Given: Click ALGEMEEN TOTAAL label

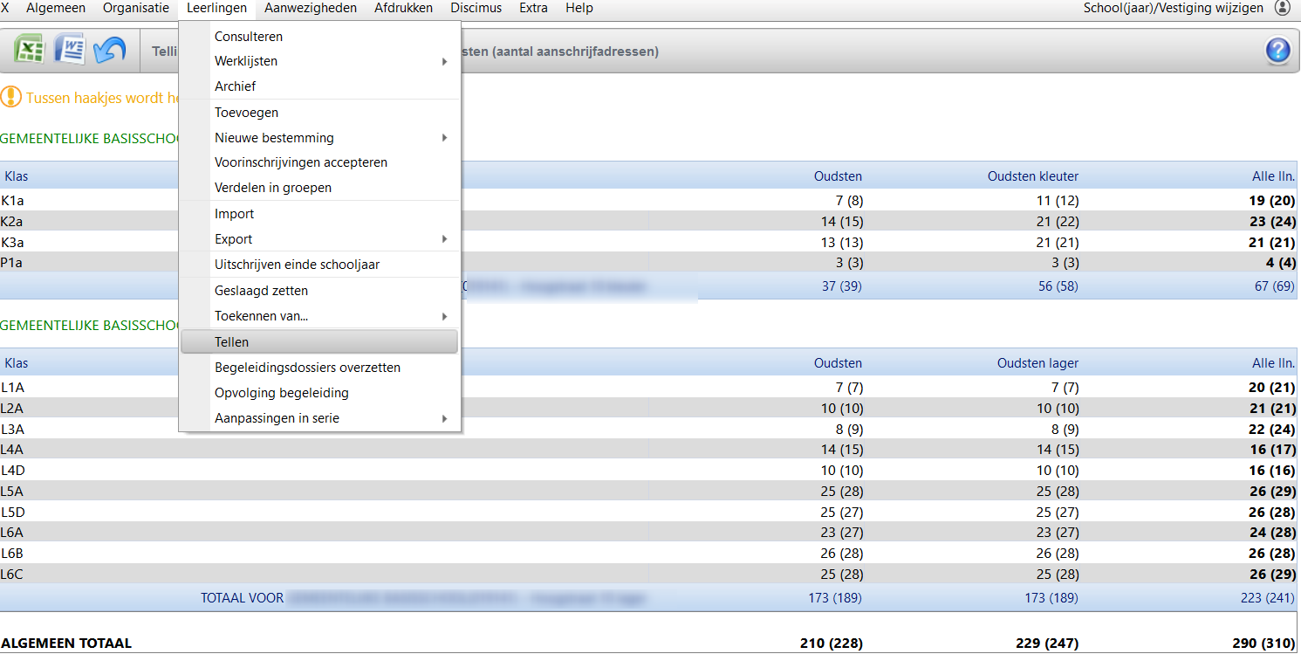Looking at the screenshot, I should [66, 644].
